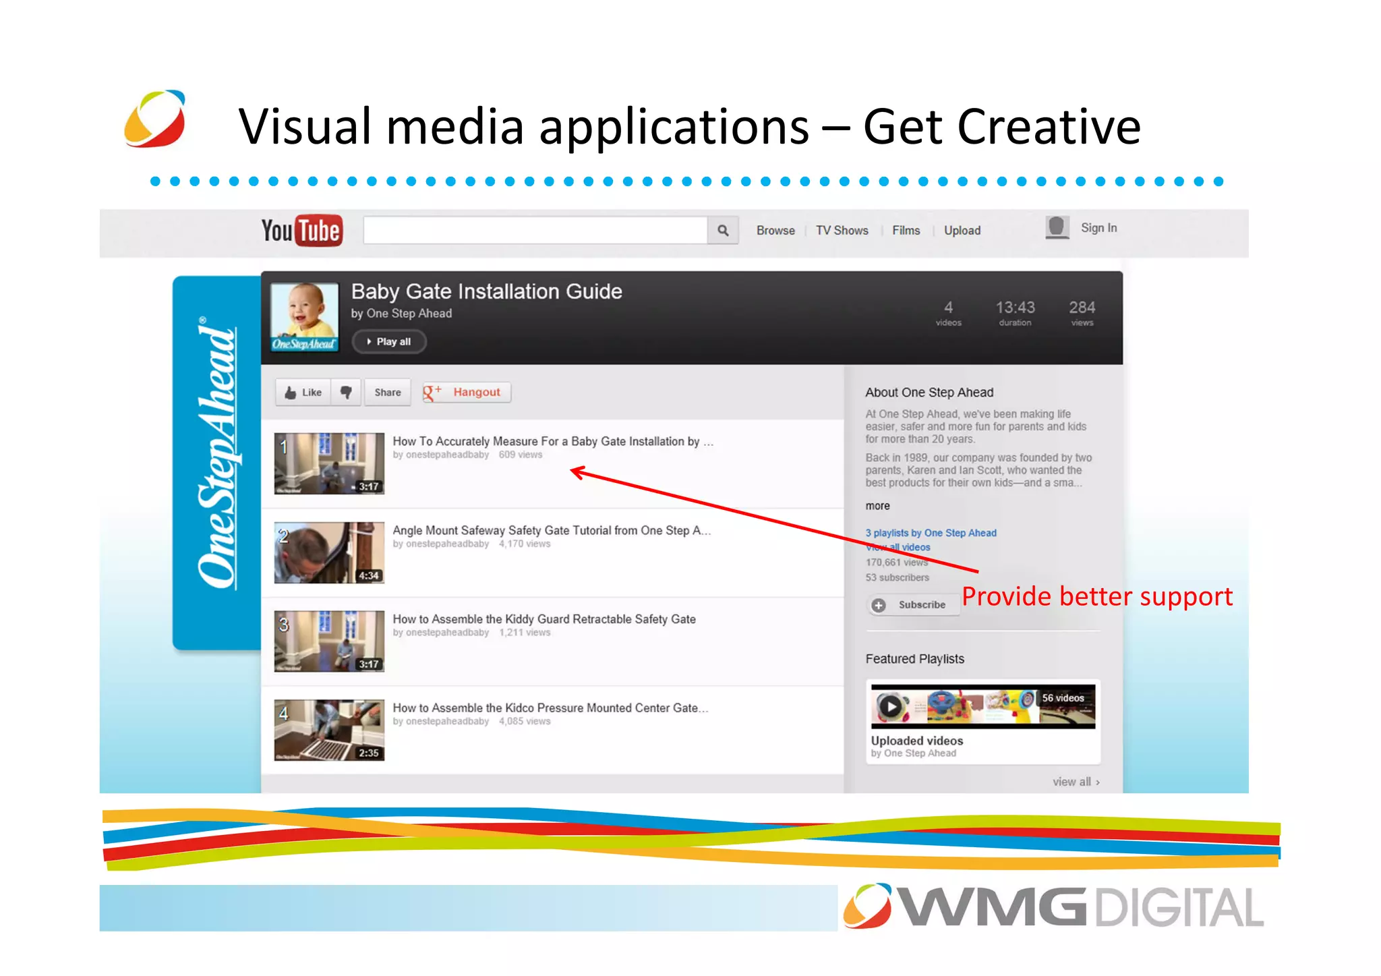1381x976 pixels.
Task: Click '609 views' under first video
Action: point(521,455)
